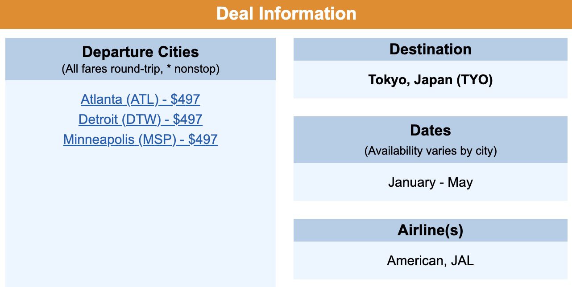Select the $497 price on the Detroit row
The width and height of the screenshot is (572, 287).
[188, 119]
